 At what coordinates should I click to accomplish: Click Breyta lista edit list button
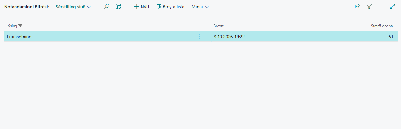[171, 6]
